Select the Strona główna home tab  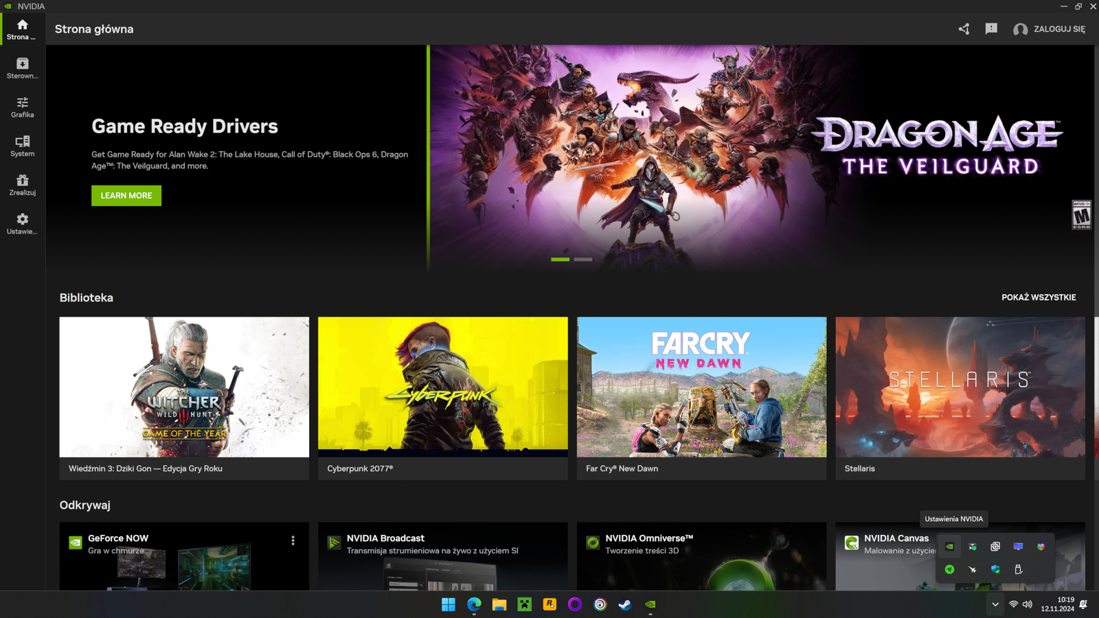tap(22, 30)
